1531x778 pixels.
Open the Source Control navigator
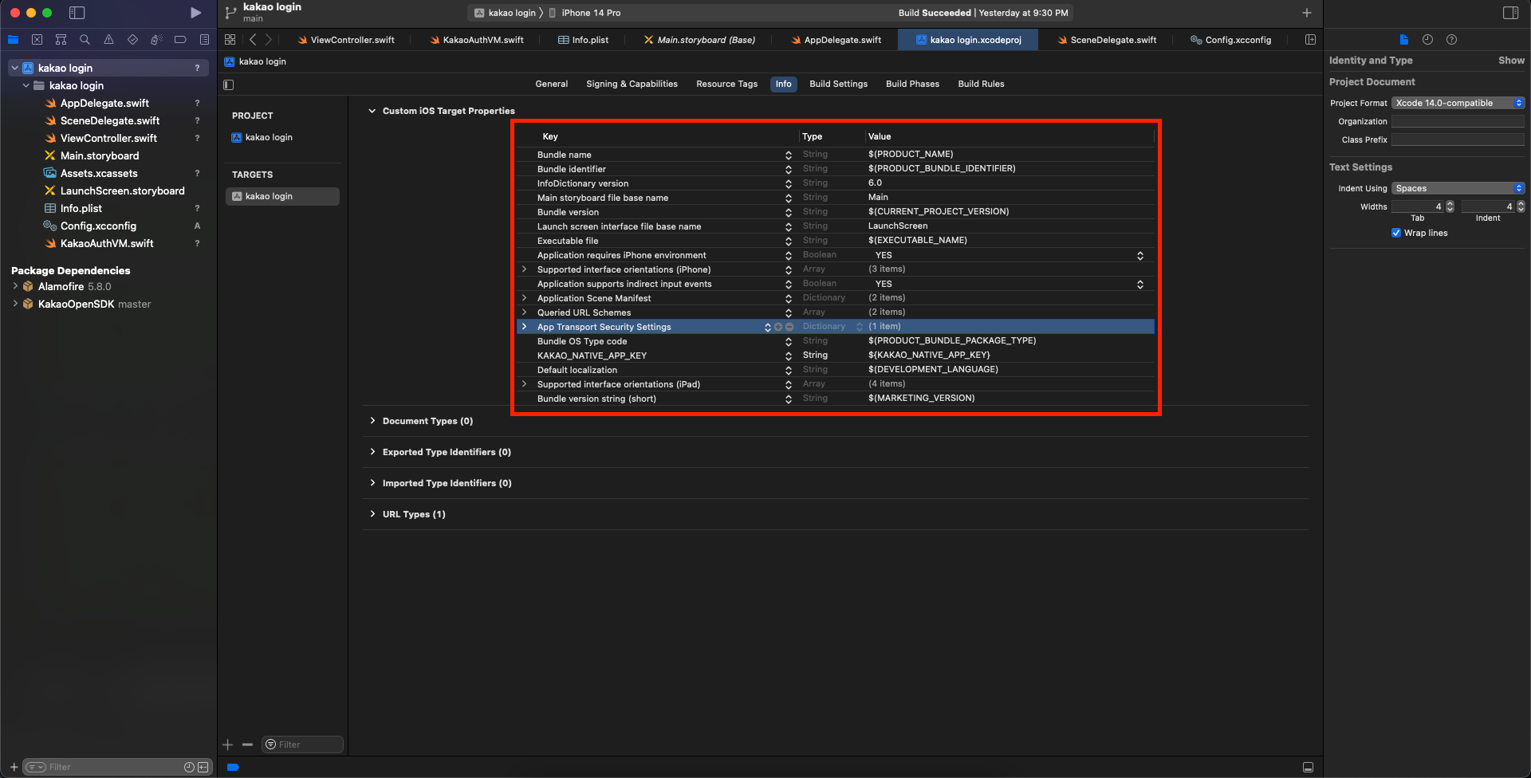[x=37, y=40]
